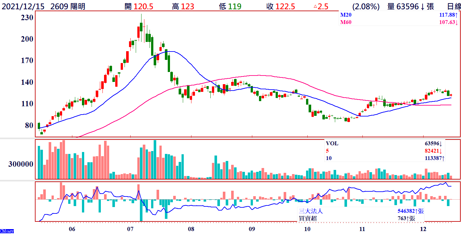Select the VOL legend label
The height and width of the screenshot is (240, 461).
(332, 144)
